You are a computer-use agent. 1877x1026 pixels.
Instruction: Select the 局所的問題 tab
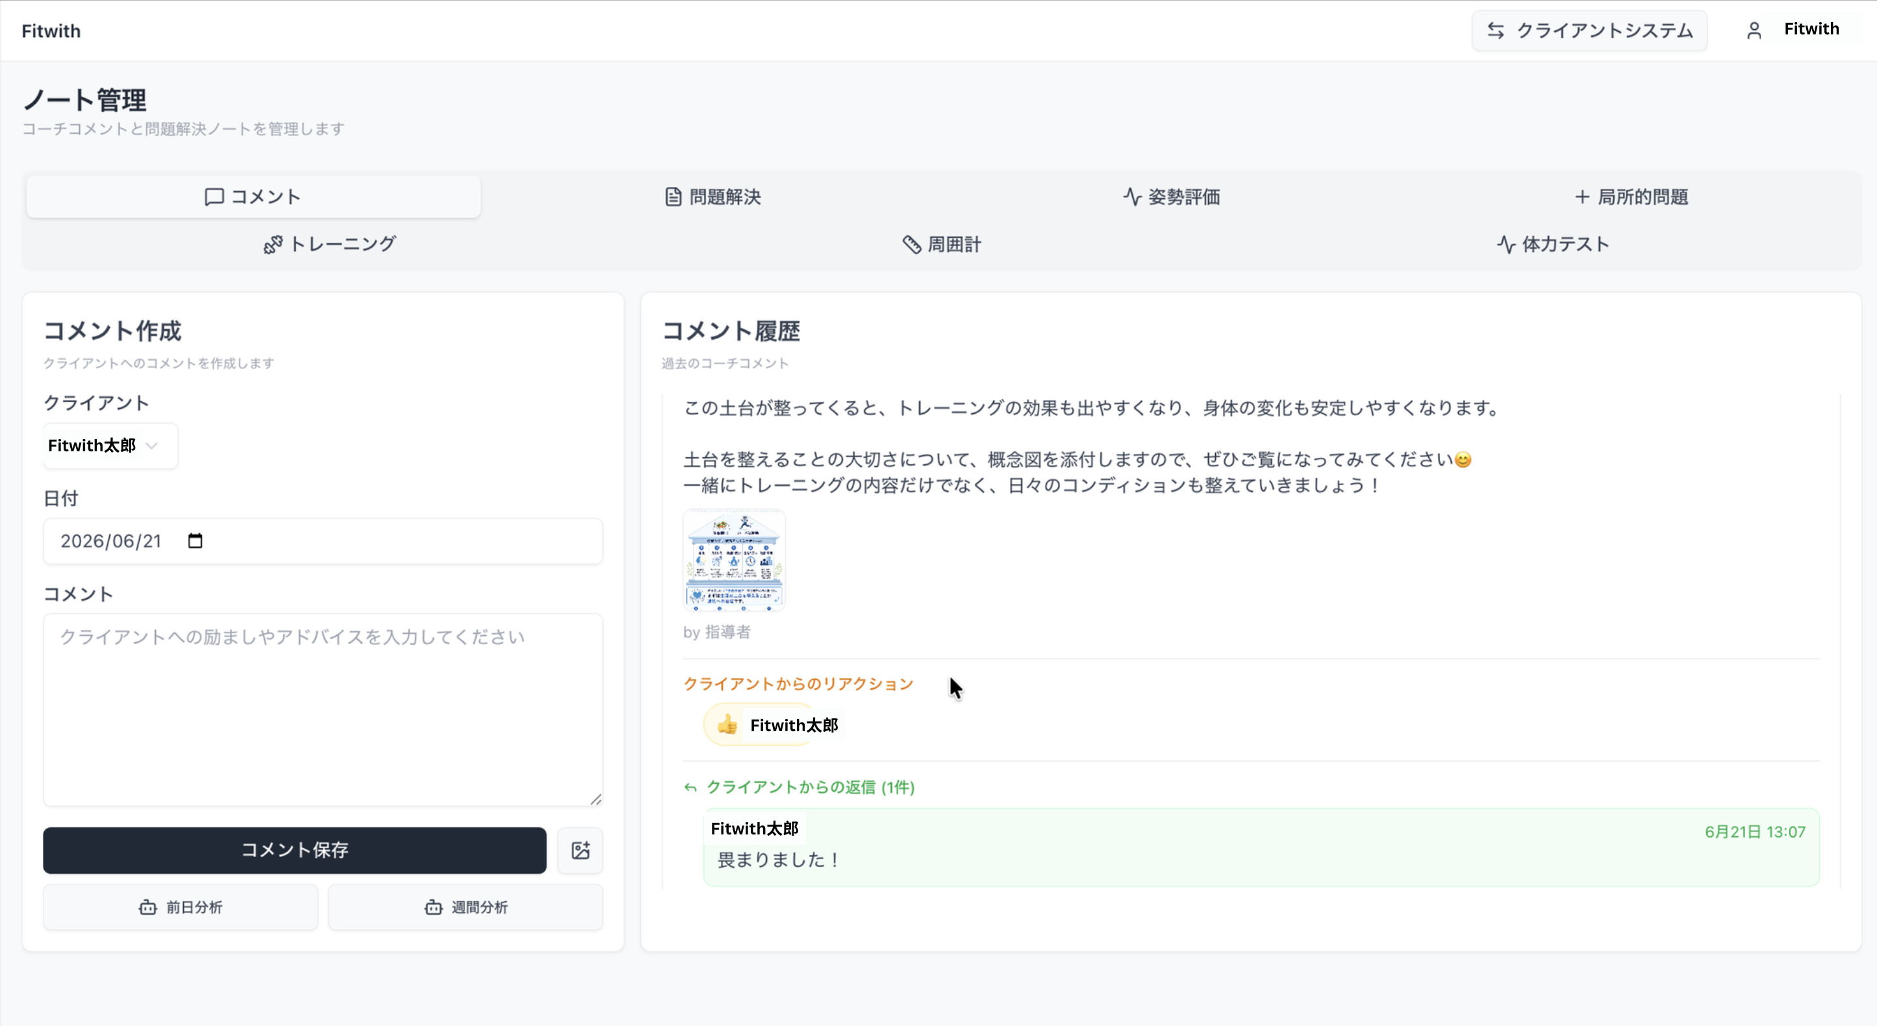point(1631,197)
